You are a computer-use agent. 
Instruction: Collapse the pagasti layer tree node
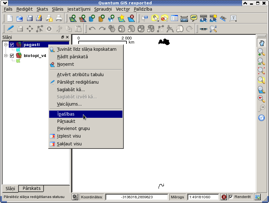(6, 44)
